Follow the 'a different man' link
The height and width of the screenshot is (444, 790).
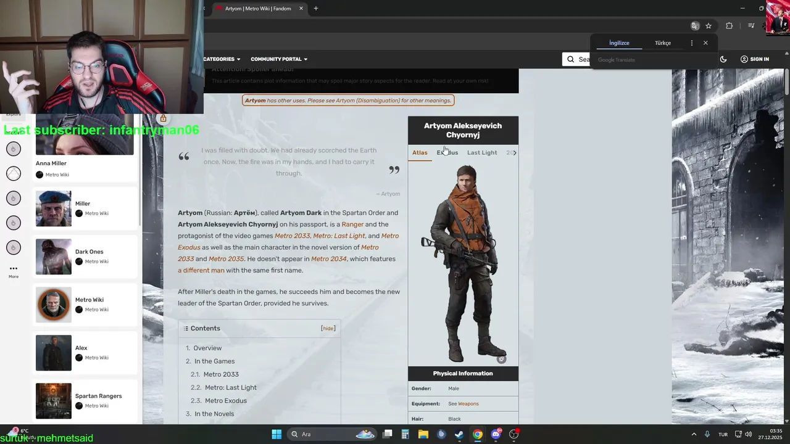pos(201,271)
